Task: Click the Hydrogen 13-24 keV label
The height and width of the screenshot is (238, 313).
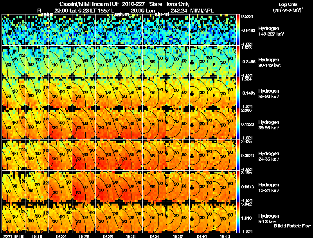Action: [x=269, y=188]
